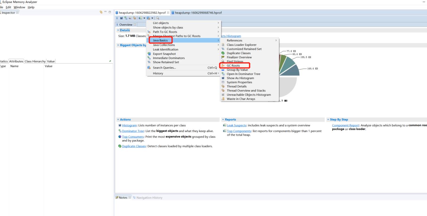Viewport: 427px width, 216px height.
Task: Click Path To GC Roots menu icon
Action: tap(149, 32)
